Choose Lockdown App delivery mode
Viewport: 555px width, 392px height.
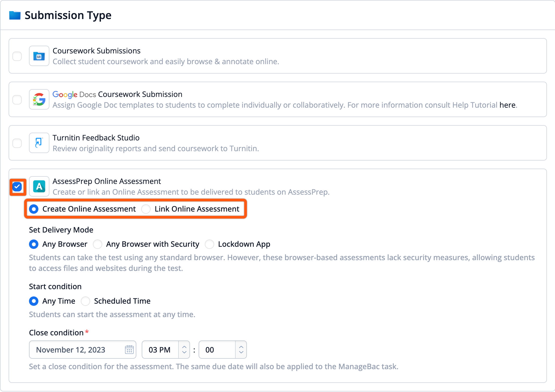(209, 244)
